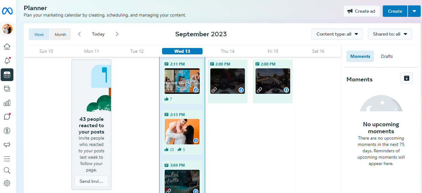Open the Shared to: all dropdown
Viewport: 422px width, 193px height.
390,34
